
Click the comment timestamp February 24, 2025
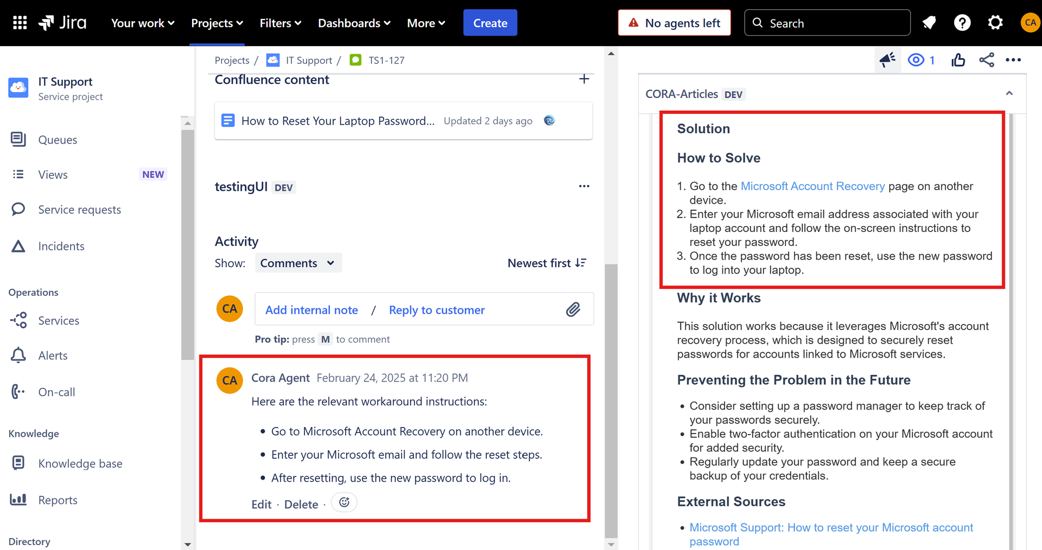click(392, 378)
